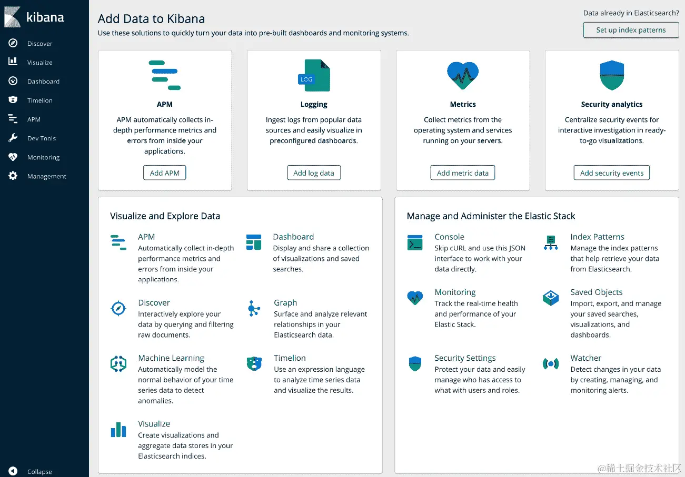Click the Visualize bar chart sidebar icon
Viewport: 685px width, 477px height.
13,62
